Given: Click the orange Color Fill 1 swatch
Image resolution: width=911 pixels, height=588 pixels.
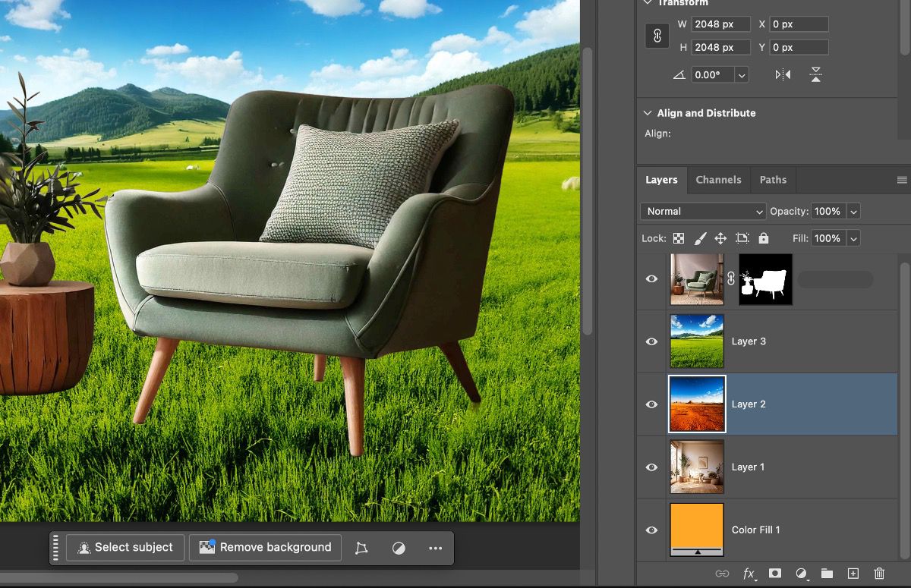Looking at the screenshot, I should pos(697,530).
